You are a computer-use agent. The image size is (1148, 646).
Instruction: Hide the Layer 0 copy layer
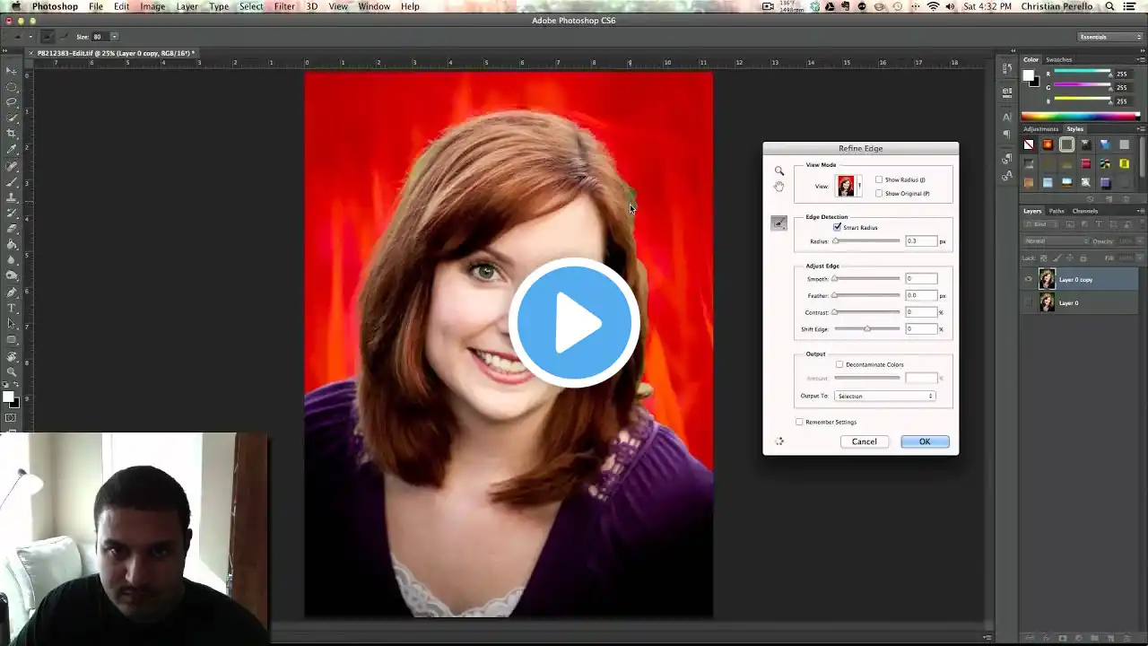pos(1028,279)
